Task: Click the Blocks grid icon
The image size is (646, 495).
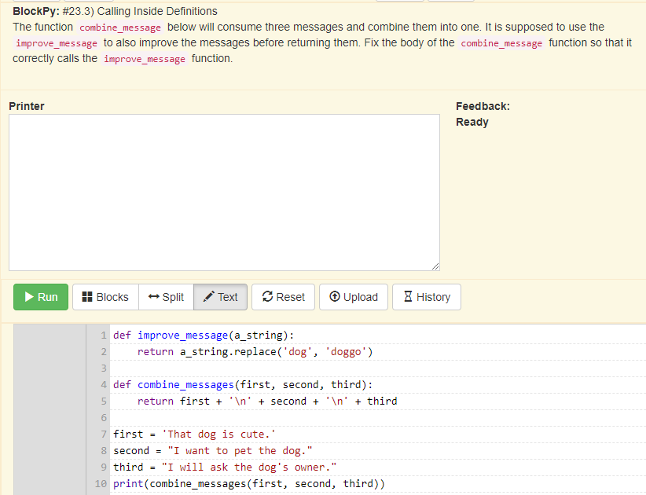Action: [86, 297]
